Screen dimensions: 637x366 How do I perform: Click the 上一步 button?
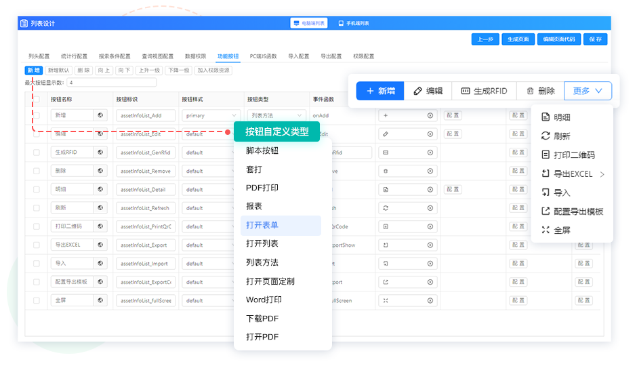click(x=485, y=39)
